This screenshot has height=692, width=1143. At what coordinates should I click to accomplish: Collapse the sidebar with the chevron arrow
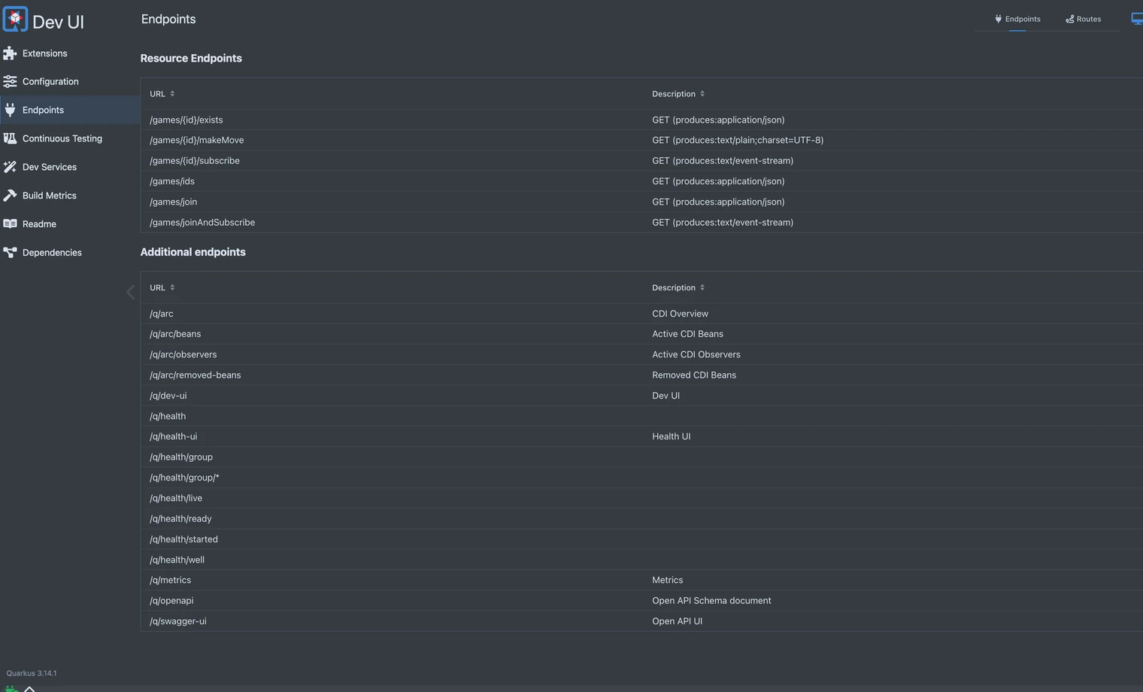(131, 292)
